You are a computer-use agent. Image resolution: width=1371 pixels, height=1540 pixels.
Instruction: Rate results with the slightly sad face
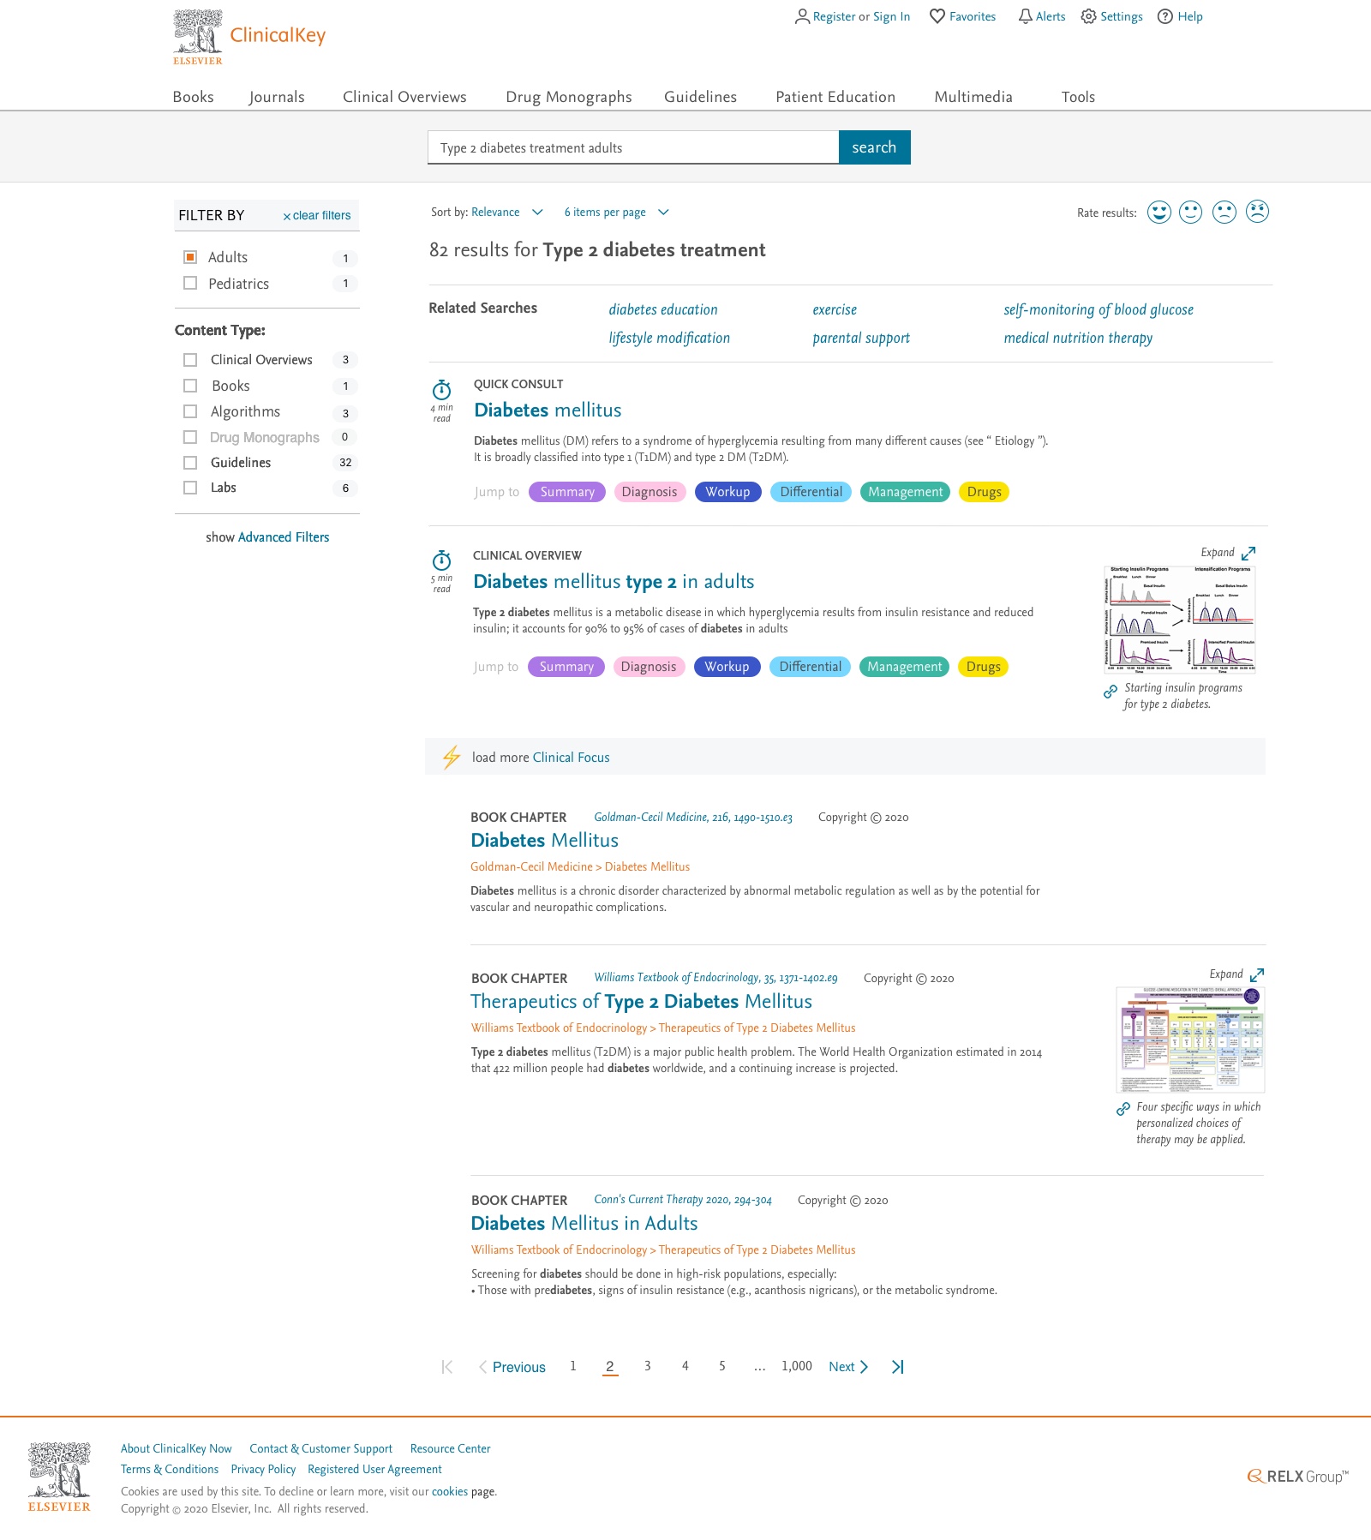tap(1224, 212)
